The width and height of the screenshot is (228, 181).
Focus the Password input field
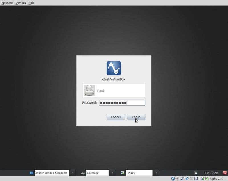pyautogui.click(x=122, y=103)
